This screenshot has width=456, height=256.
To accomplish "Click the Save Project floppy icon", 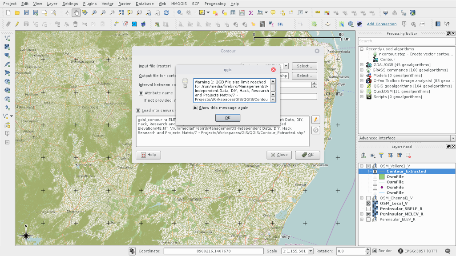I will click(27, 13).
